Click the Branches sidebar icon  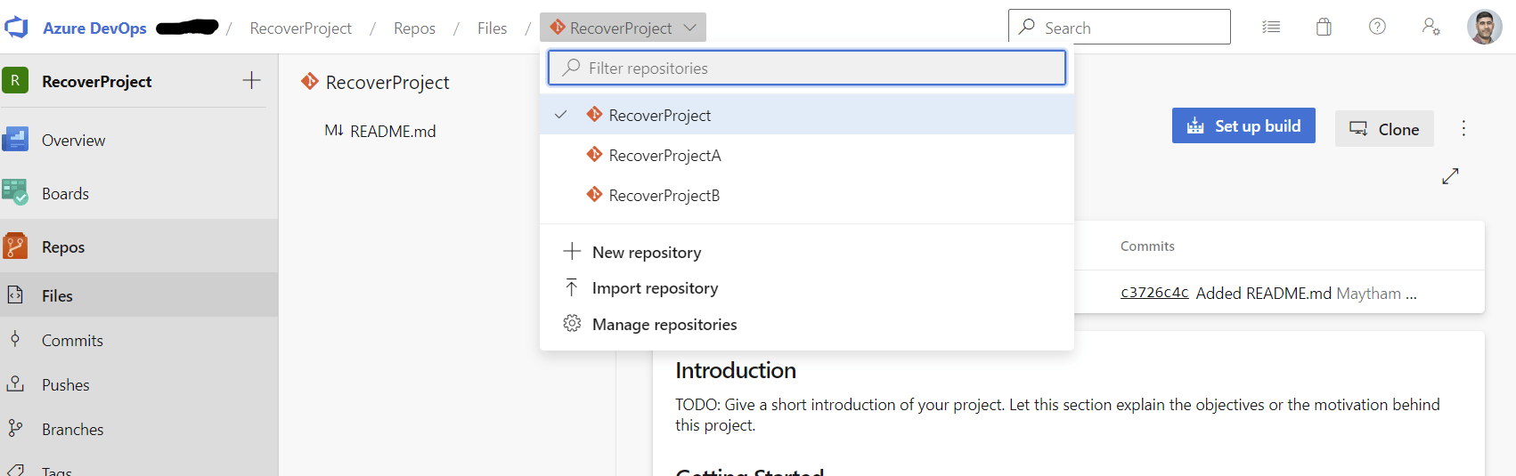(15, 428)
